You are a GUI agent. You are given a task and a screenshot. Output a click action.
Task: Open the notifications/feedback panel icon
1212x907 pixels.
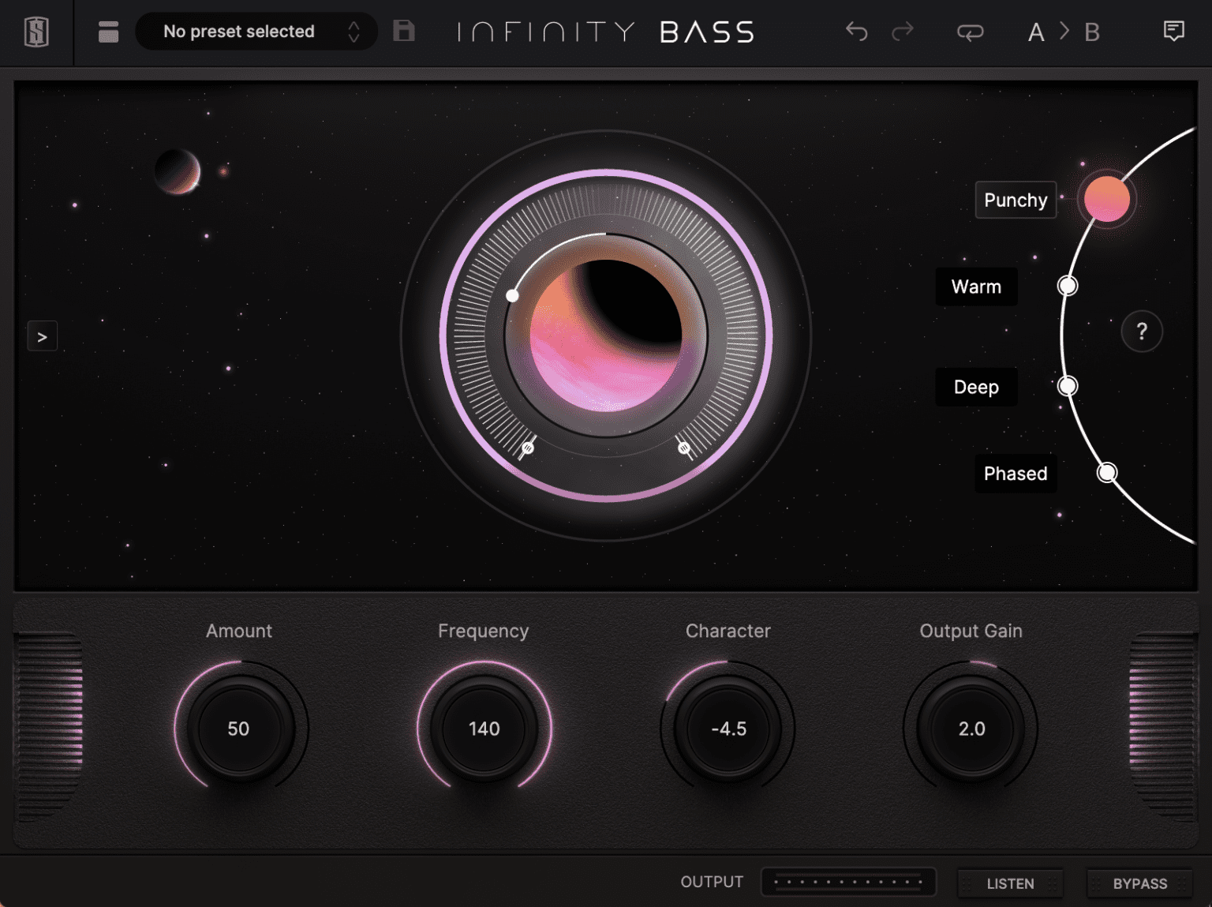point(1174,30)
